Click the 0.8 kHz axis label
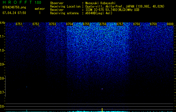This screenshot has width=176, height=112. point(2,78)
